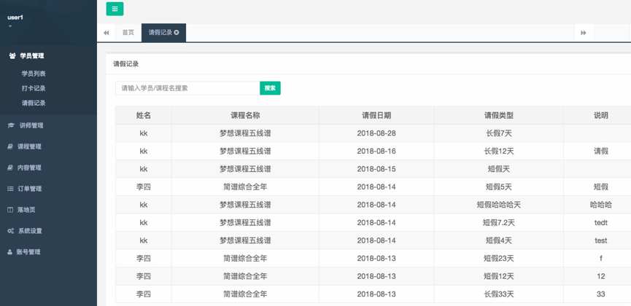This screenshot has height=306, width=631.
Task: Click the 订单管理 list icon
Action: click(11, 189)
